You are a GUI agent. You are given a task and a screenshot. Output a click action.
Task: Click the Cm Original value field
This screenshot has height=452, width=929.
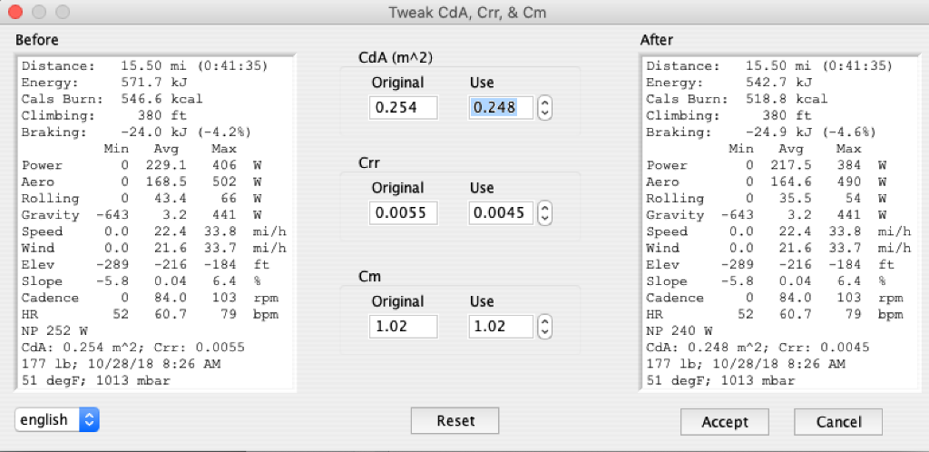[403, 327]
